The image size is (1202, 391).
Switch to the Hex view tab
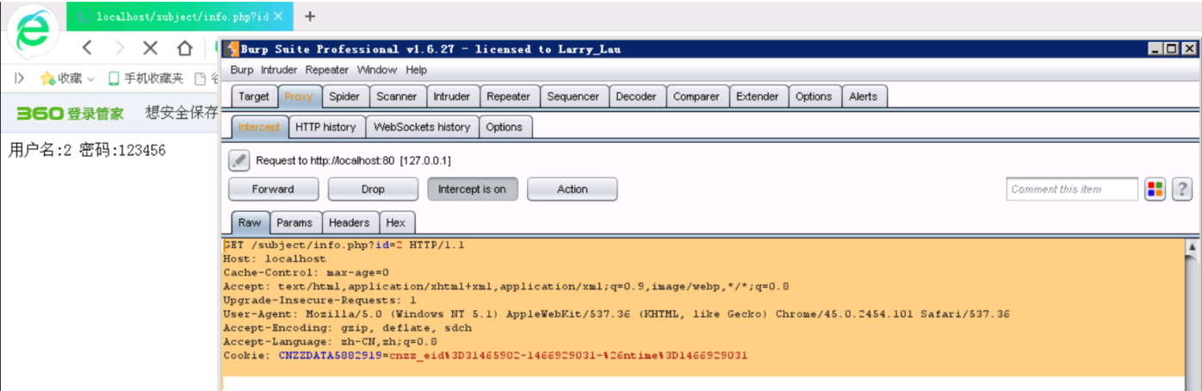pyautogui.click(x=396, y=222)
